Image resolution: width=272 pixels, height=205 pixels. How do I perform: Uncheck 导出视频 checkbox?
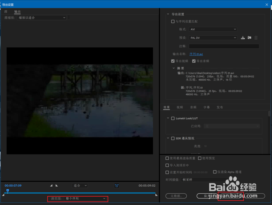173,61
